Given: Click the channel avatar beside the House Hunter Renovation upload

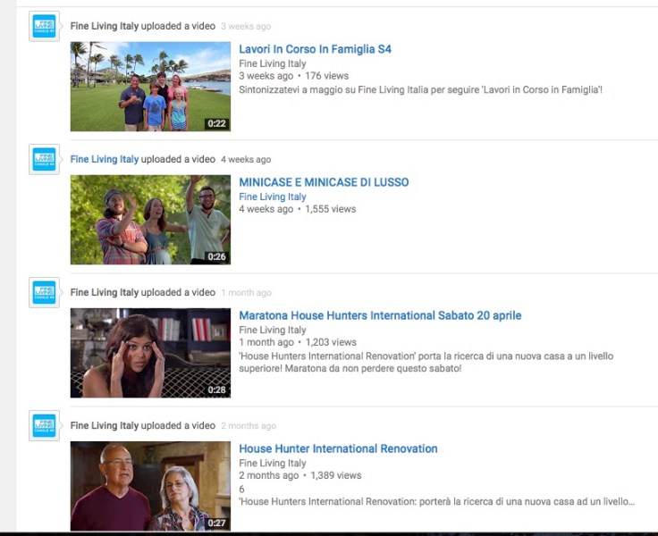Looking at the screenshot, I should [44, 426].
